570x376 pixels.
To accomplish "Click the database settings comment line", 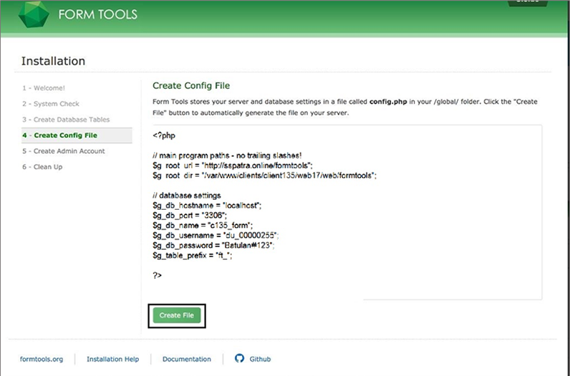I will click(x=187, y=196).
